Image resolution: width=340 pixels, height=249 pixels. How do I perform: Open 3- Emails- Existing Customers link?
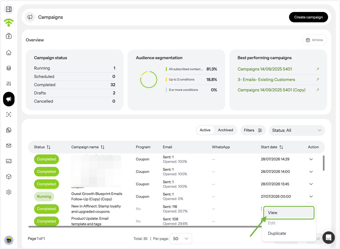(266, 79)
